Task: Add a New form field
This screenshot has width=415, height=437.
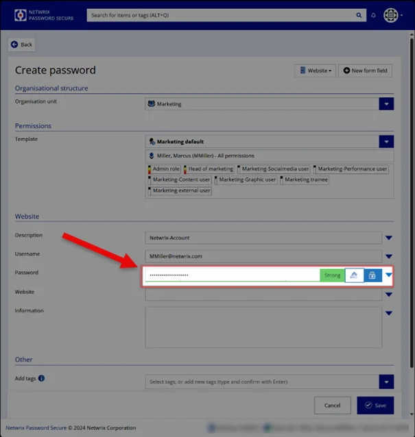Action: pyautogui.click(x=365, y=71)
